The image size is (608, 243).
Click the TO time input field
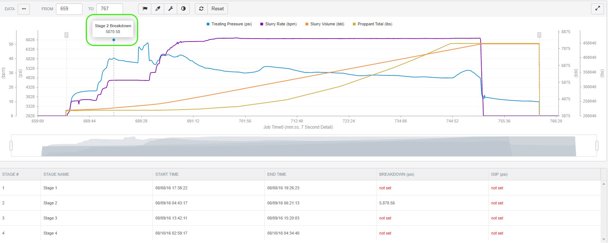pos(109,9)
